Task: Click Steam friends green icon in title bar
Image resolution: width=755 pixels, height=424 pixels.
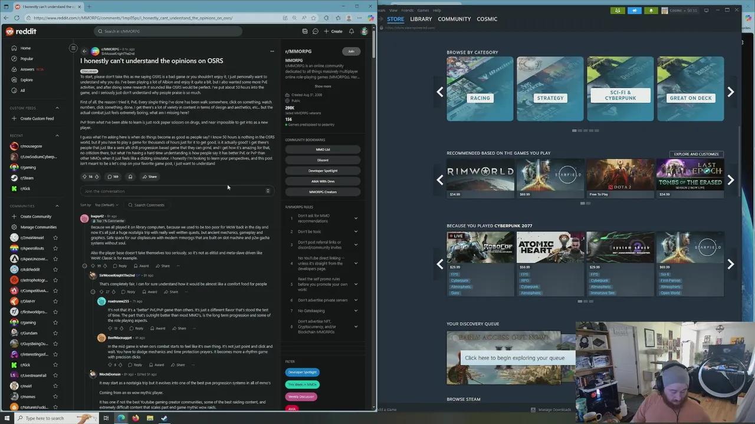Action: click(618, 10)
